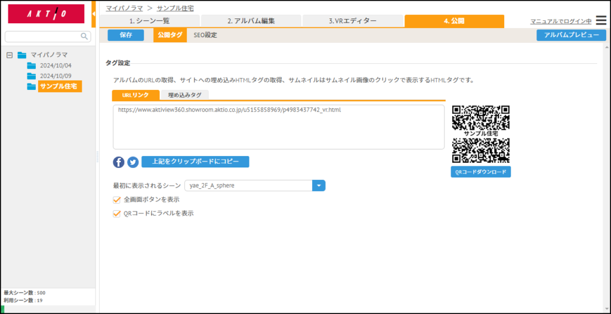Open the SEO設定 tab
Image resolution: width=611 pixels, height=314 pixels.
pyautogui.click(x=205, y=35)
